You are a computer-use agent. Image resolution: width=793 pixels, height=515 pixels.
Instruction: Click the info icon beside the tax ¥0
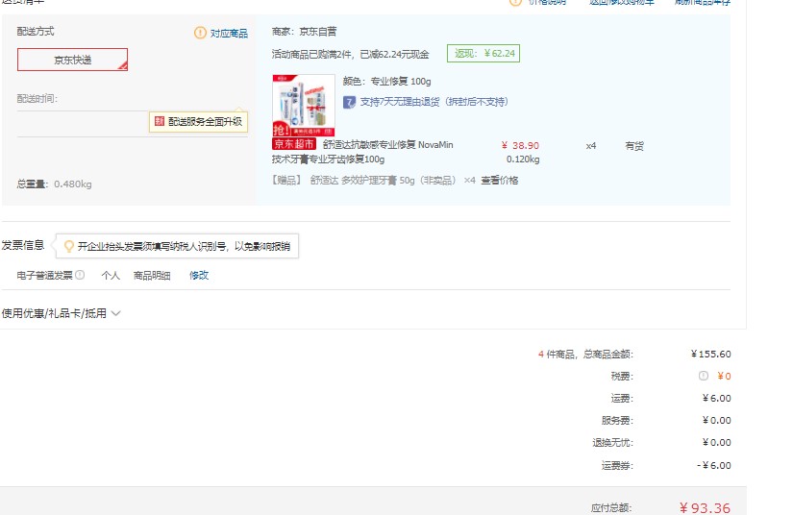click(704, 376)
